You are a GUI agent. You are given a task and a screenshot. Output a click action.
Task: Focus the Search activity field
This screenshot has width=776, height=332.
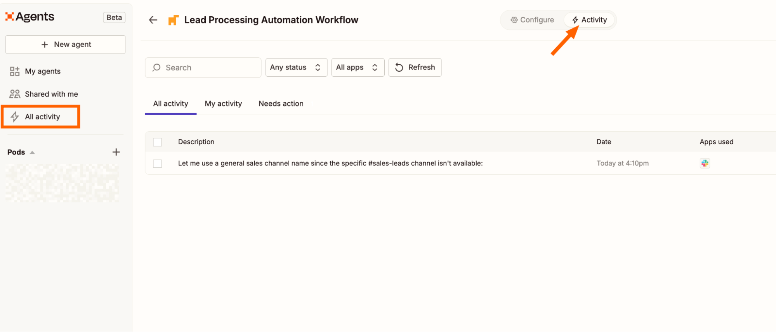203,68
